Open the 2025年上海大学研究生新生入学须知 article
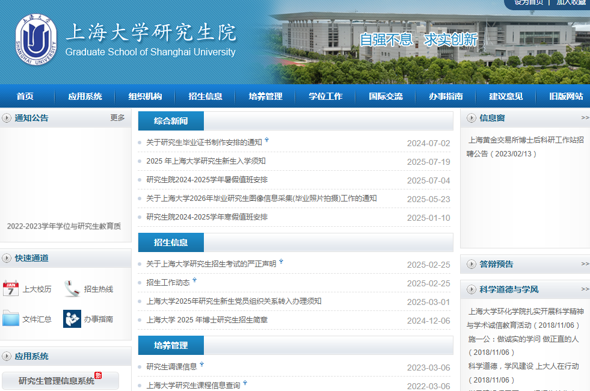 (206, 161)
